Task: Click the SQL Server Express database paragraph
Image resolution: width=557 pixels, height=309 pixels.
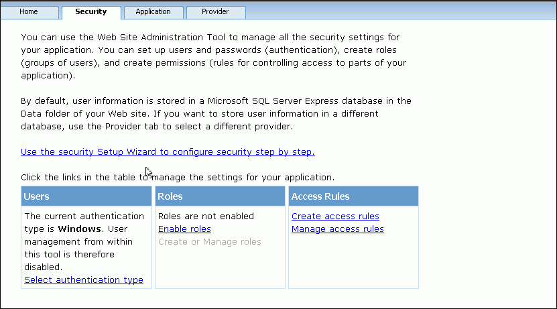Action: (x=214, y=114)
